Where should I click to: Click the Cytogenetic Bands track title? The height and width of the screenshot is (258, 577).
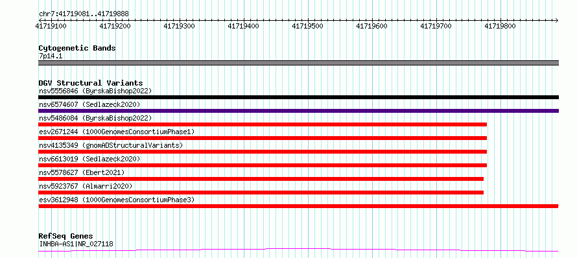pyautogui.click(x=77, y=48)
